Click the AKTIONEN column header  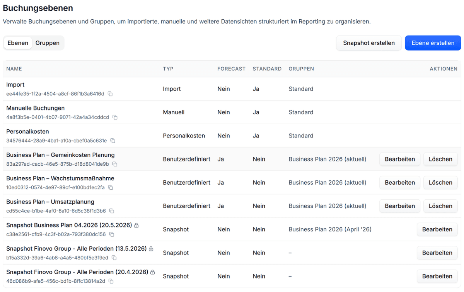pos(444,69)
